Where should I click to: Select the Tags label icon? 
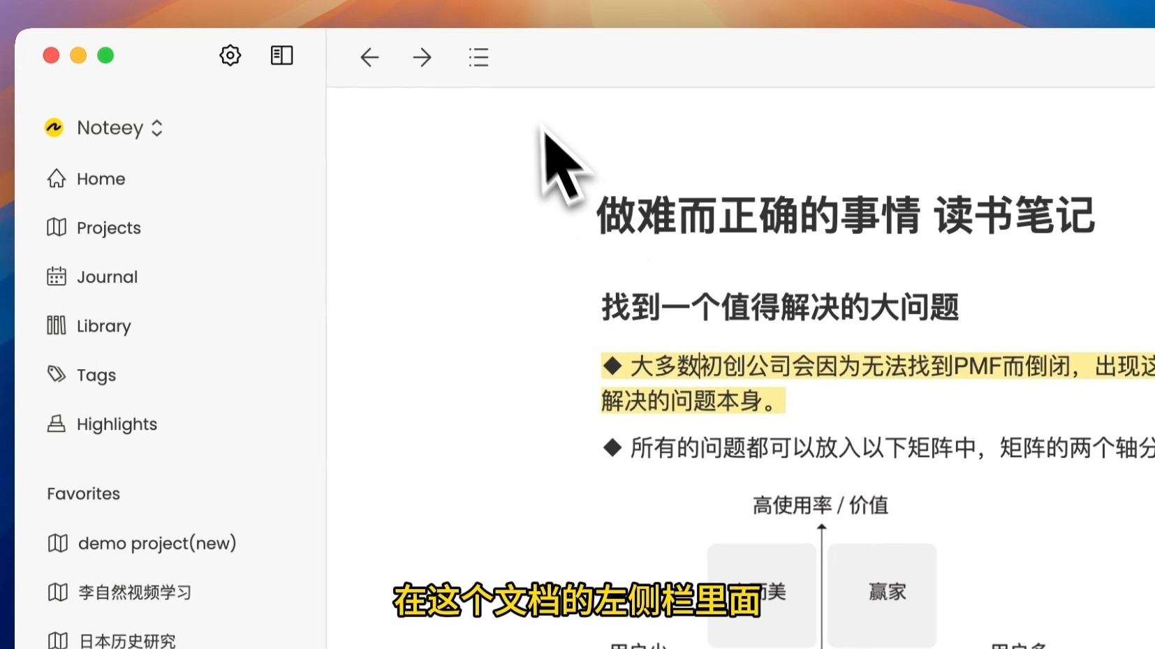pos(57,375)
